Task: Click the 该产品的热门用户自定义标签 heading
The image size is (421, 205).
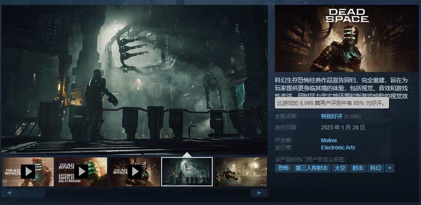Action: tap(311, 159)
